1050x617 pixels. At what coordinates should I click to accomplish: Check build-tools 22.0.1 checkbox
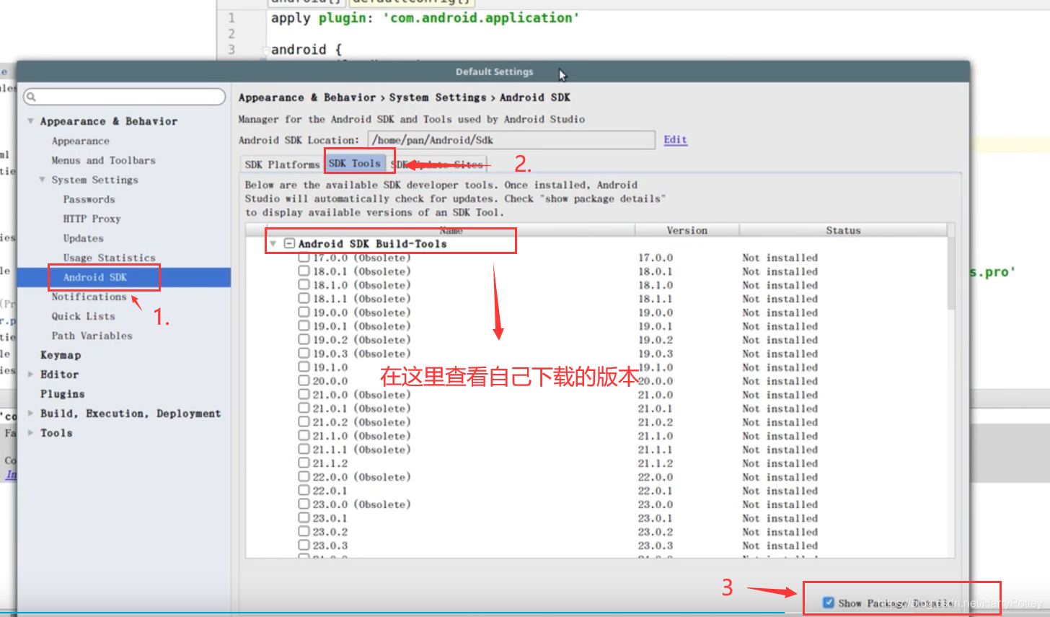pyautogui.click(x=304, y=491)
